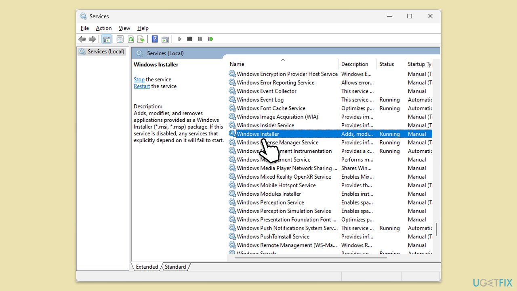Click the Services (Local) pane header
The height and width of the screenshot is (291, 517).
(x=286, y=53)
